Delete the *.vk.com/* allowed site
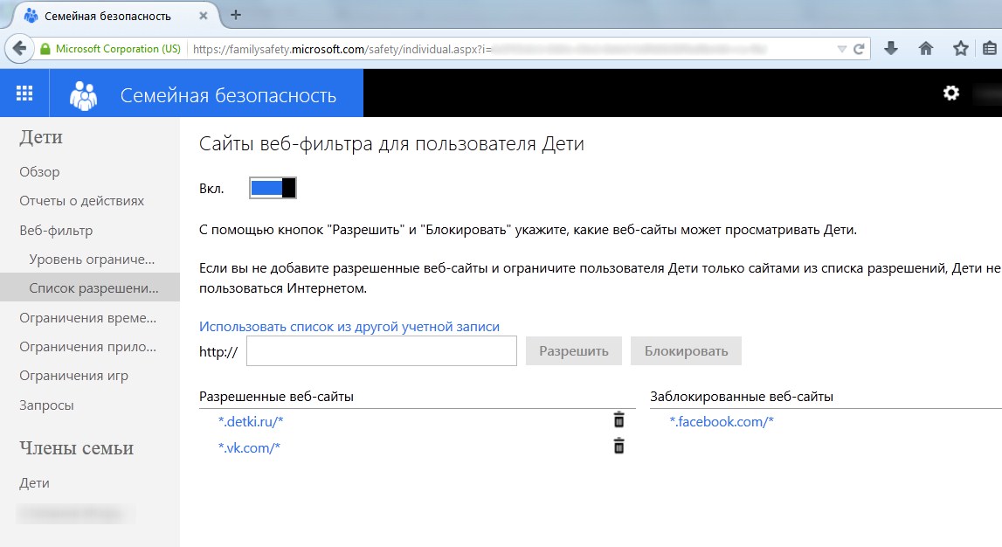The width and height of the screenshot is (1002, 547). click(x=618, y=446)
